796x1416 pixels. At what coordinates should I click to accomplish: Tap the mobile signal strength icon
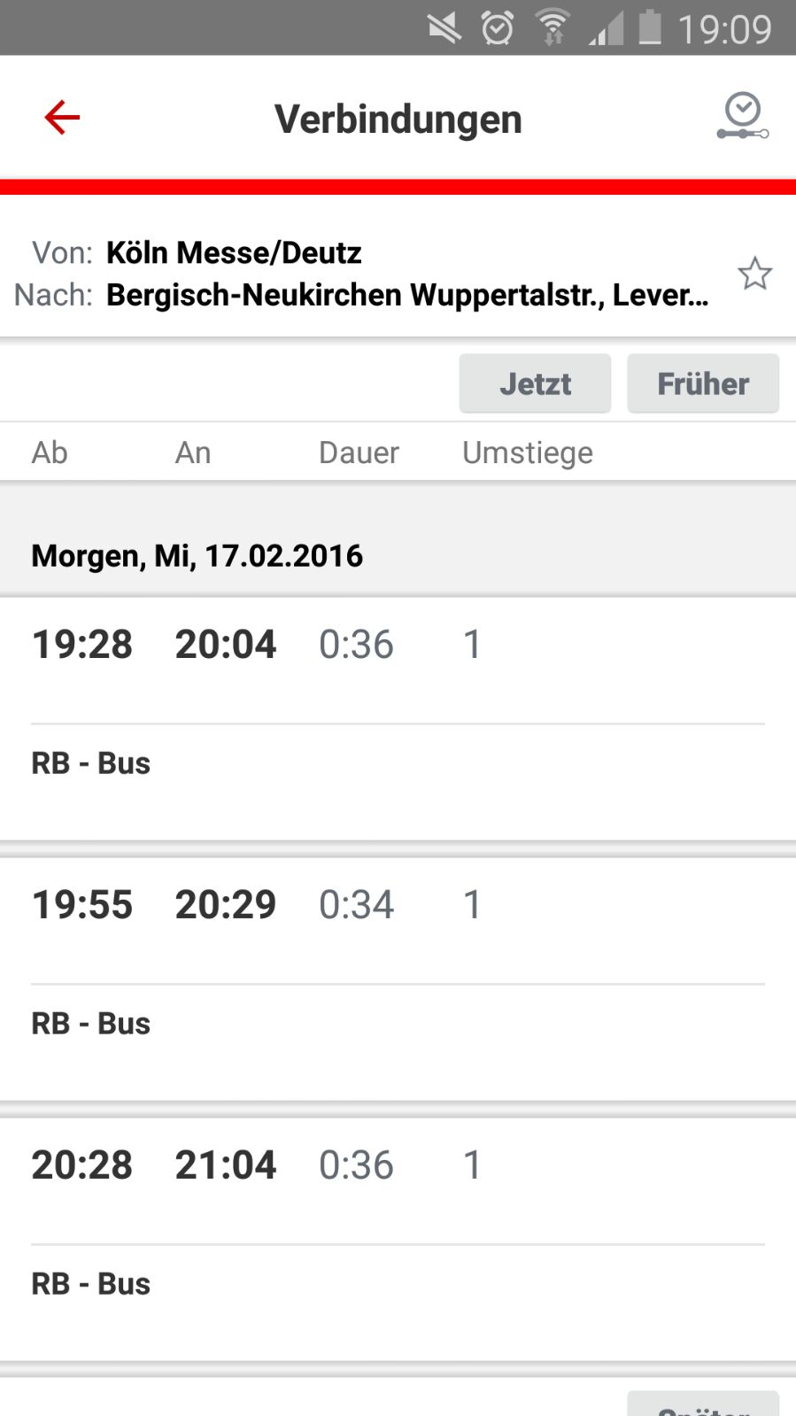click(607, 29)
